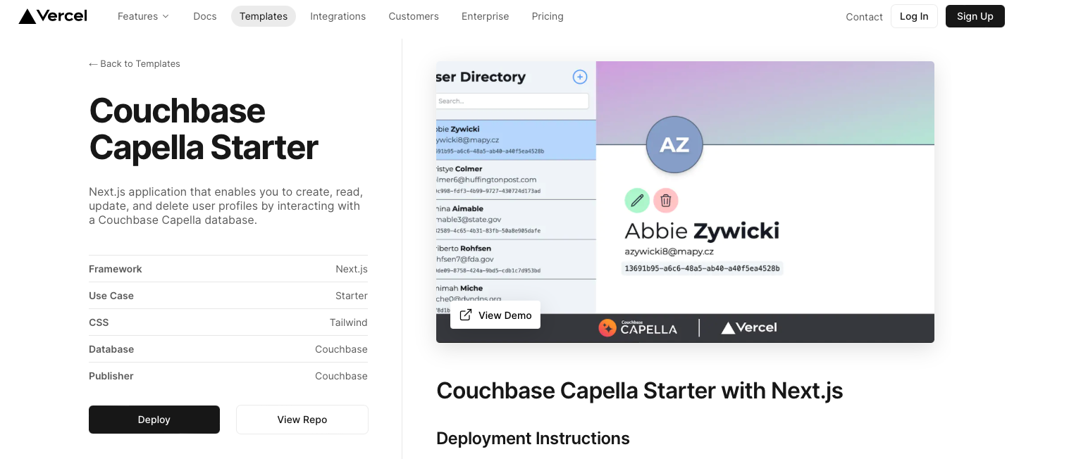
Task: Click the Log In button
Action: tap(914, 15)
